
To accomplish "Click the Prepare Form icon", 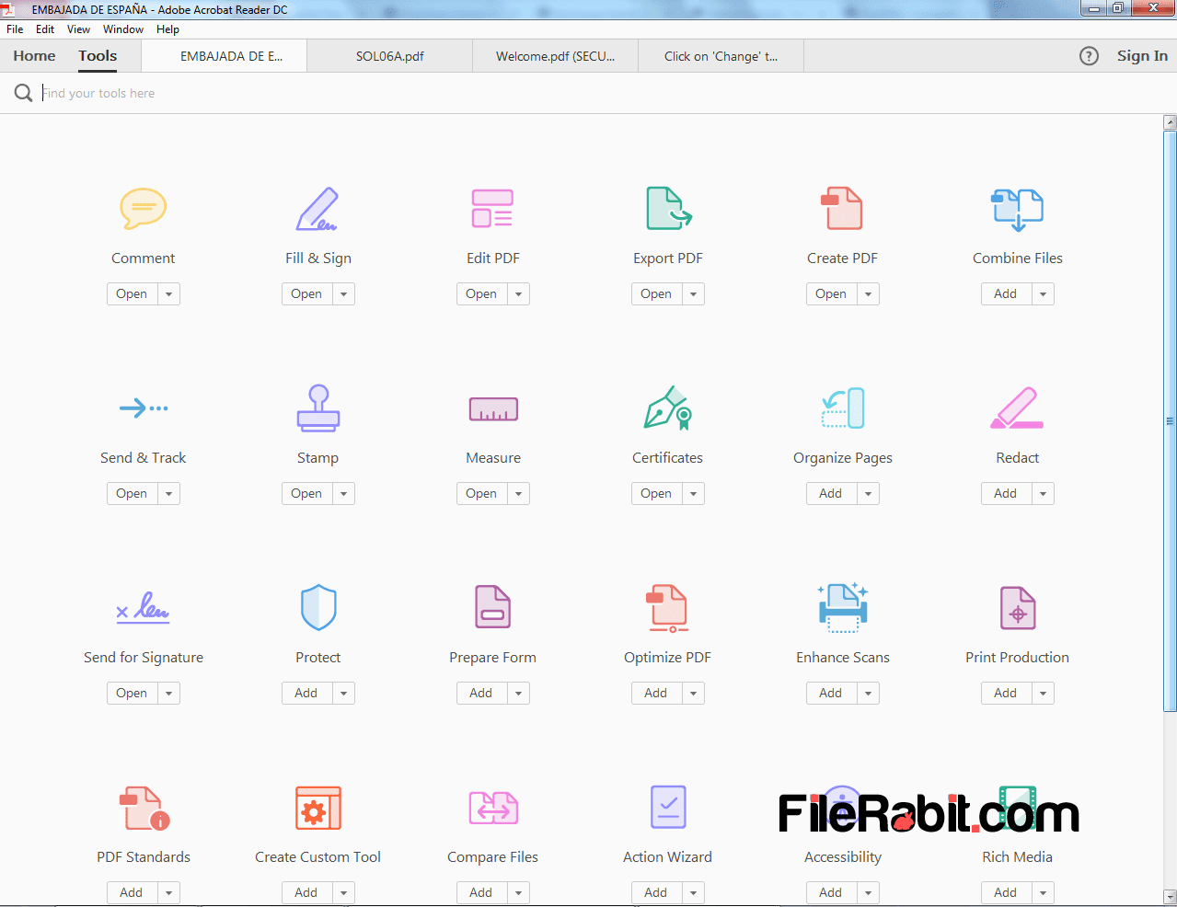I will point(493,607).
